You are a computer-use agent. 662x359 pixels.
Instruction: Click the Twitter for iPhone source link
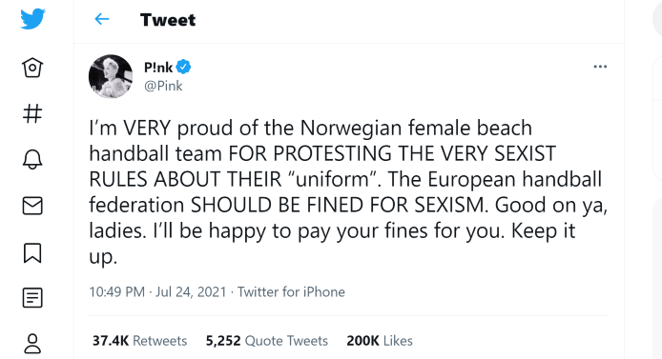point(291,292)
